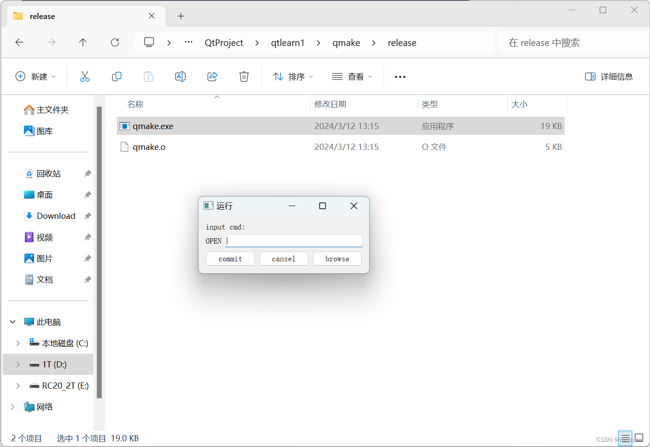Copy qmake.exe using the copy icon
The height and width of the screenshot is (447, 650).
tap(117, 76)
